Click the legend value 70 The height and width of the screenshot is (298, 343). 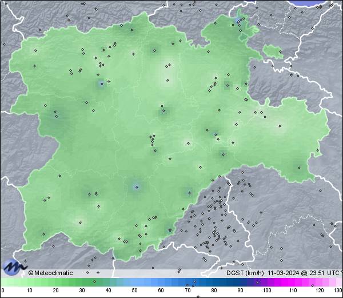pyautogui.click(x=188, y=291)
